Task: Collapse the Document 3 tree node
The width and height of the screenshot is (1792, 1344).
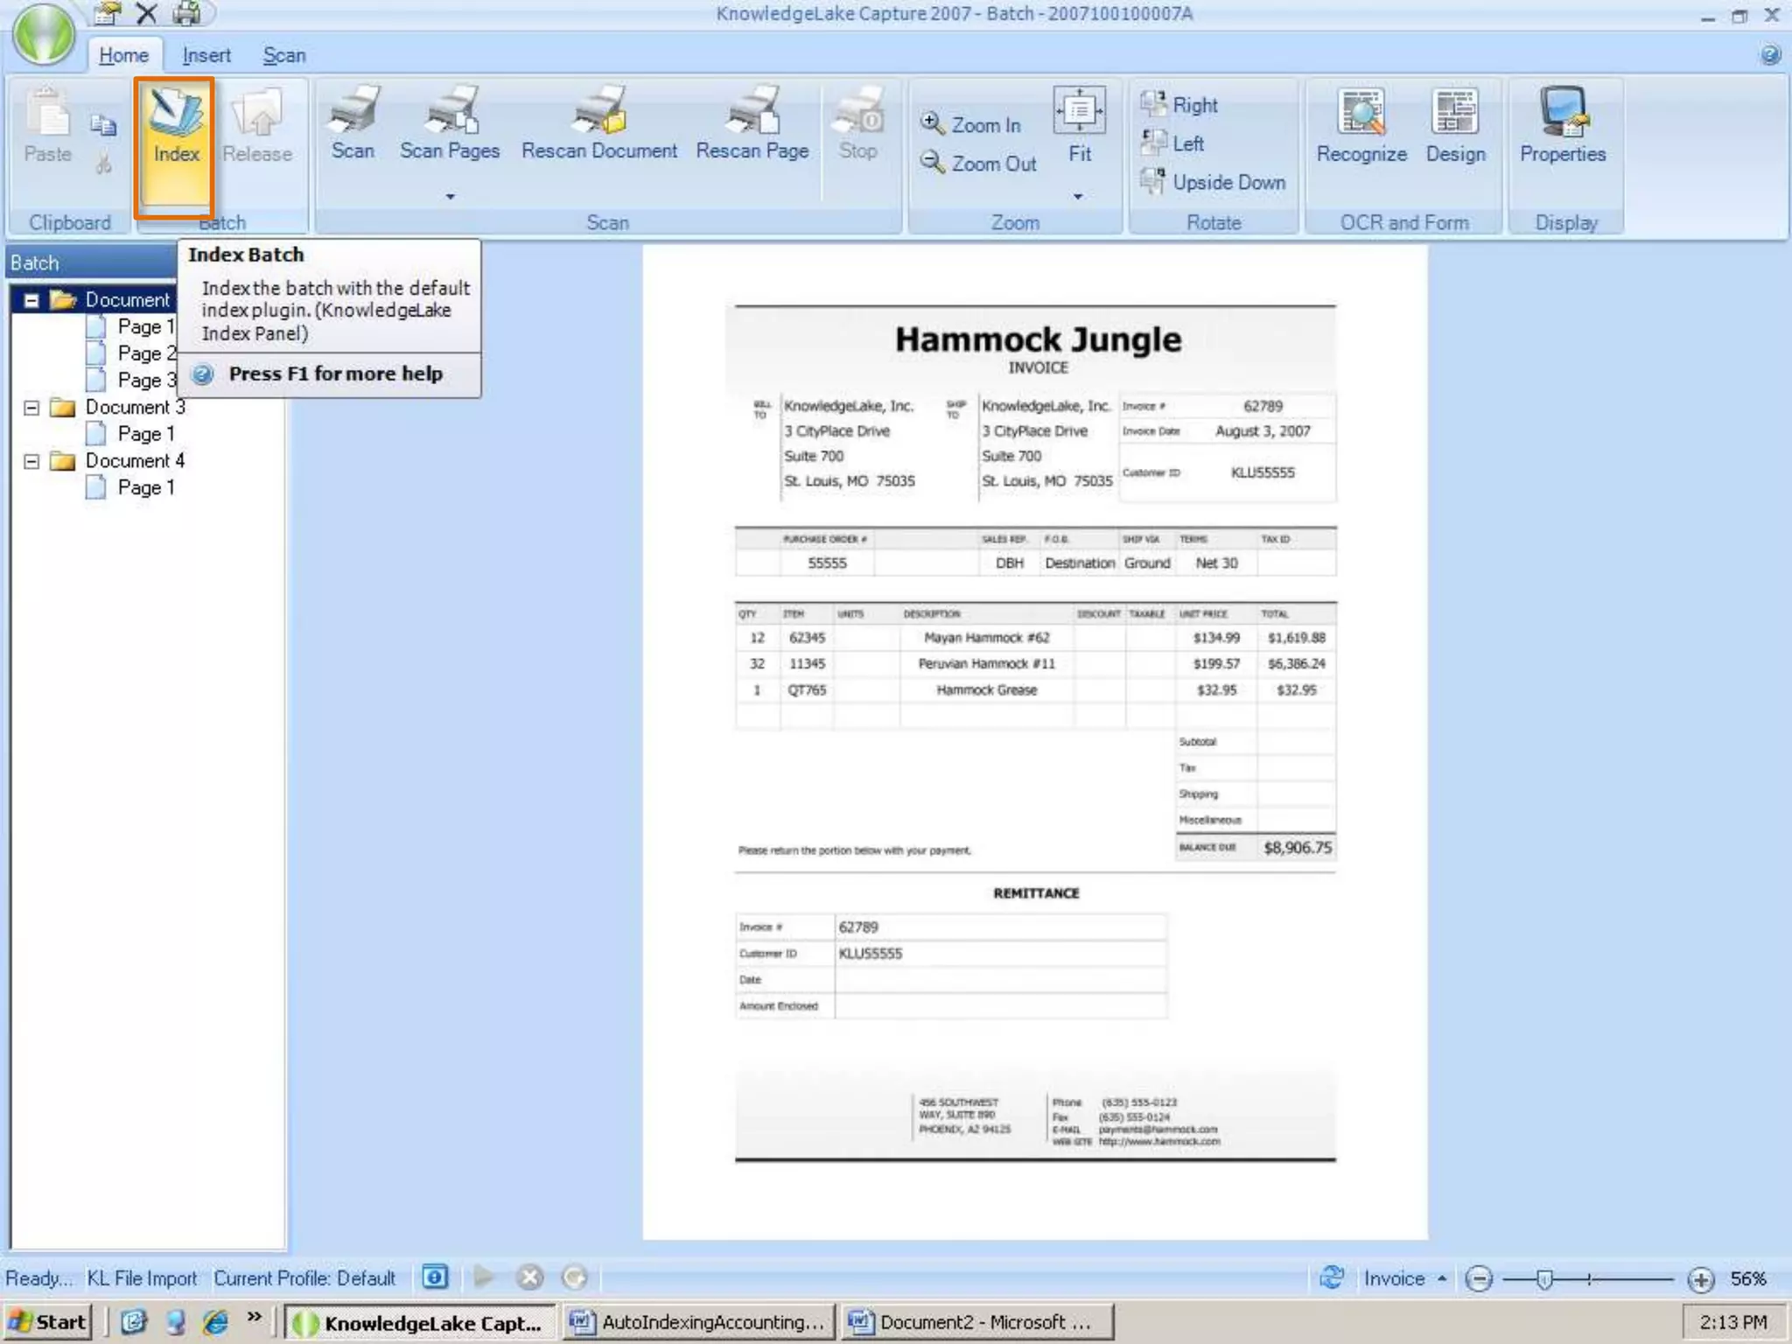Action: (x=31, y=408)
